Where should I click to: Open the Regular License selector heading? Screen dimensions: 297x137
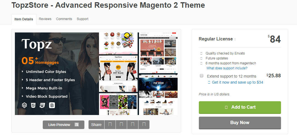click(216, 39)
